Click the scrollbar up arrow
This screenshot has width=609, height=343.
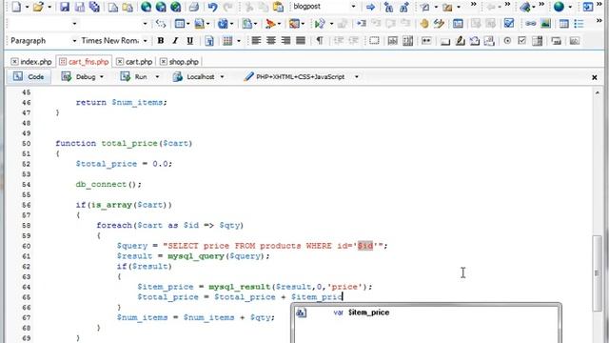(x=597, y=92)
